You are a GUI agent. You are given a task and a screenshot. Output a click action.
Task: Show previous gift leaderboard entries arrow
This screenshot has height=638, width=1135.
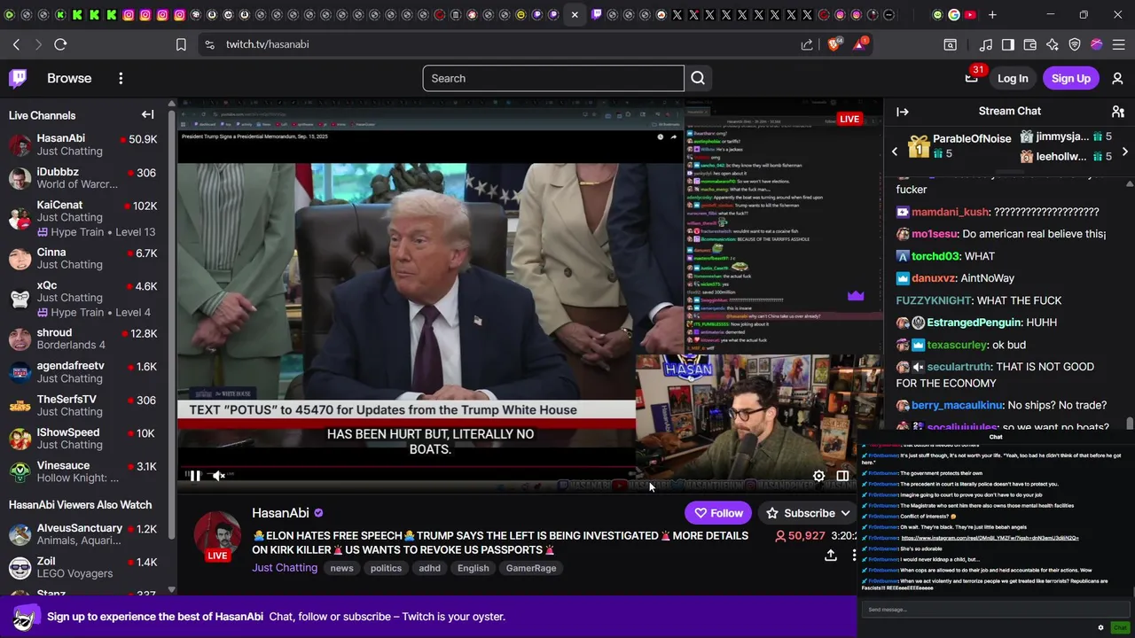(895, 152)
